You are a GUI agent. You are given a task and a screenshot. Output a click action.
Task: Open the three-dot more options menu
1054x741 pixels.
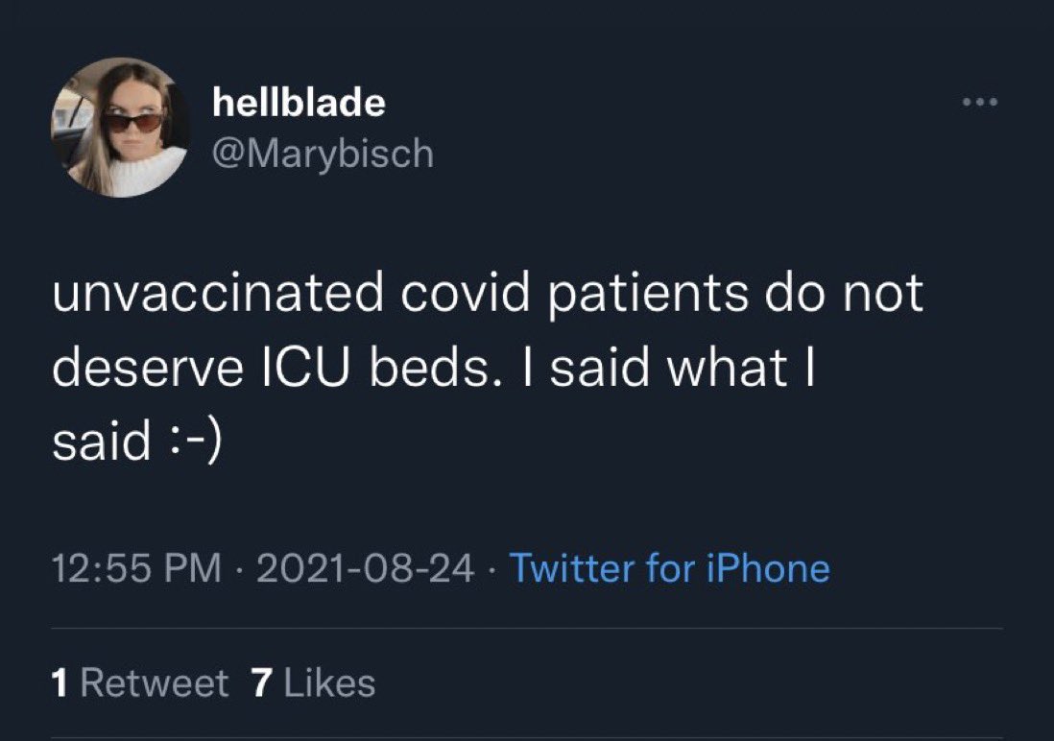click(980, 103)
